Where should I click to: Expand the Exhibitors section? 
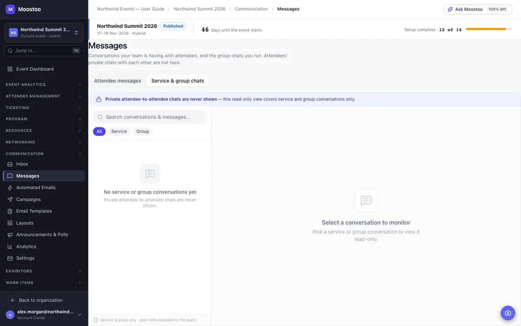pyautogui.click(x=44, y=271)
